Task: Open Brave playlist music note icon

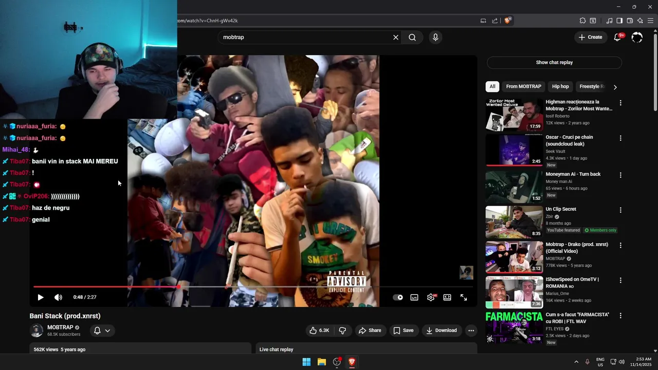Action: pyautogui.click(x=609, y=21)
